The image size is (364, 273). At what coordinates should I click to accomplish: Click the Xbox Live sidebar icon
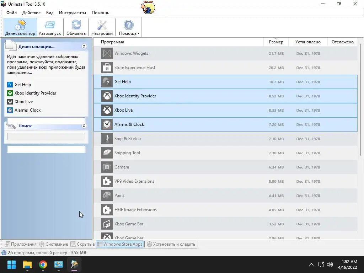pyautogui.click(x=10, y=102)
